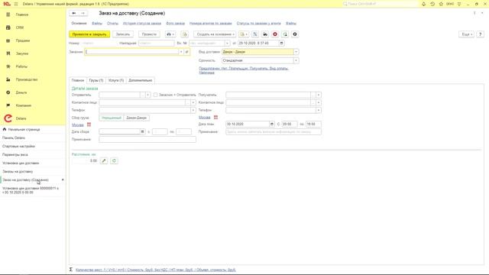Screen dimensions: 489x275
Task: Switch to the Услуги (1) tab
Action: point(116,80)
